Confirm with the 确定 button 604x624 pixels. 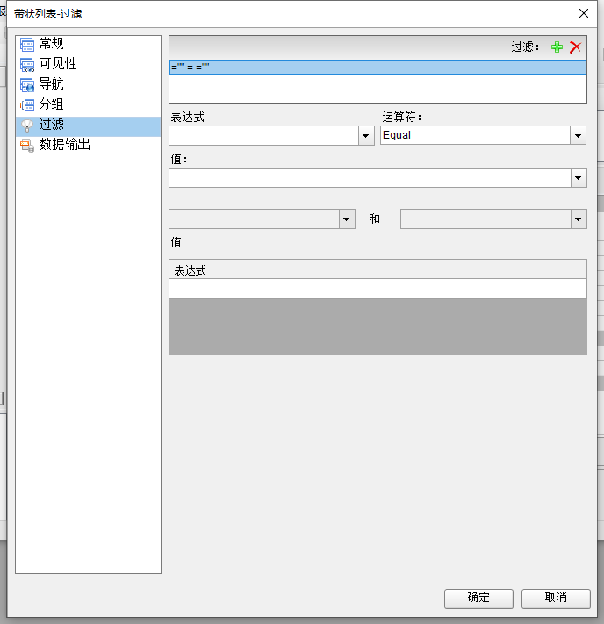point(478,599)
